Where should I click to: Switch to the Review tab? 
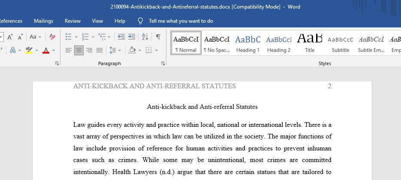[72, 21]
